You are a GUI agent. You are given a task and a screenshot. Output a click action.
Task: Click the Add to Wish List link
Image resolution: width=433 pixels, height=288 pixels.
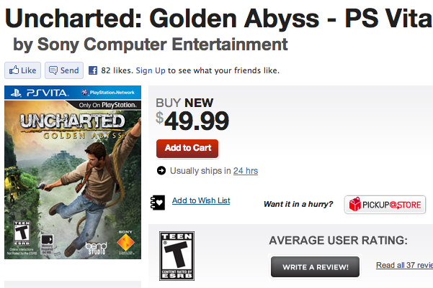pos(201,200)
